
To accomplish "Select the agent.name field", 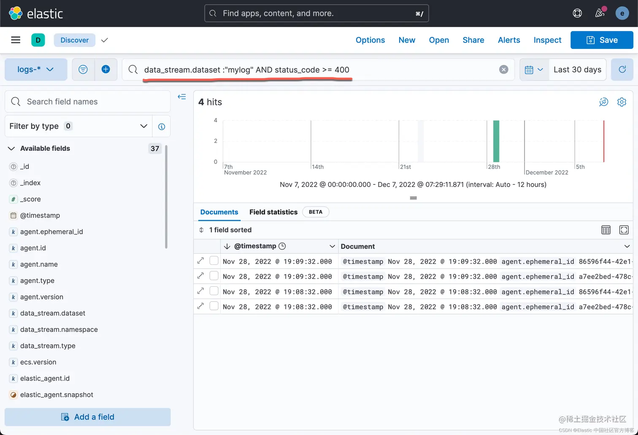I will 39,264.
